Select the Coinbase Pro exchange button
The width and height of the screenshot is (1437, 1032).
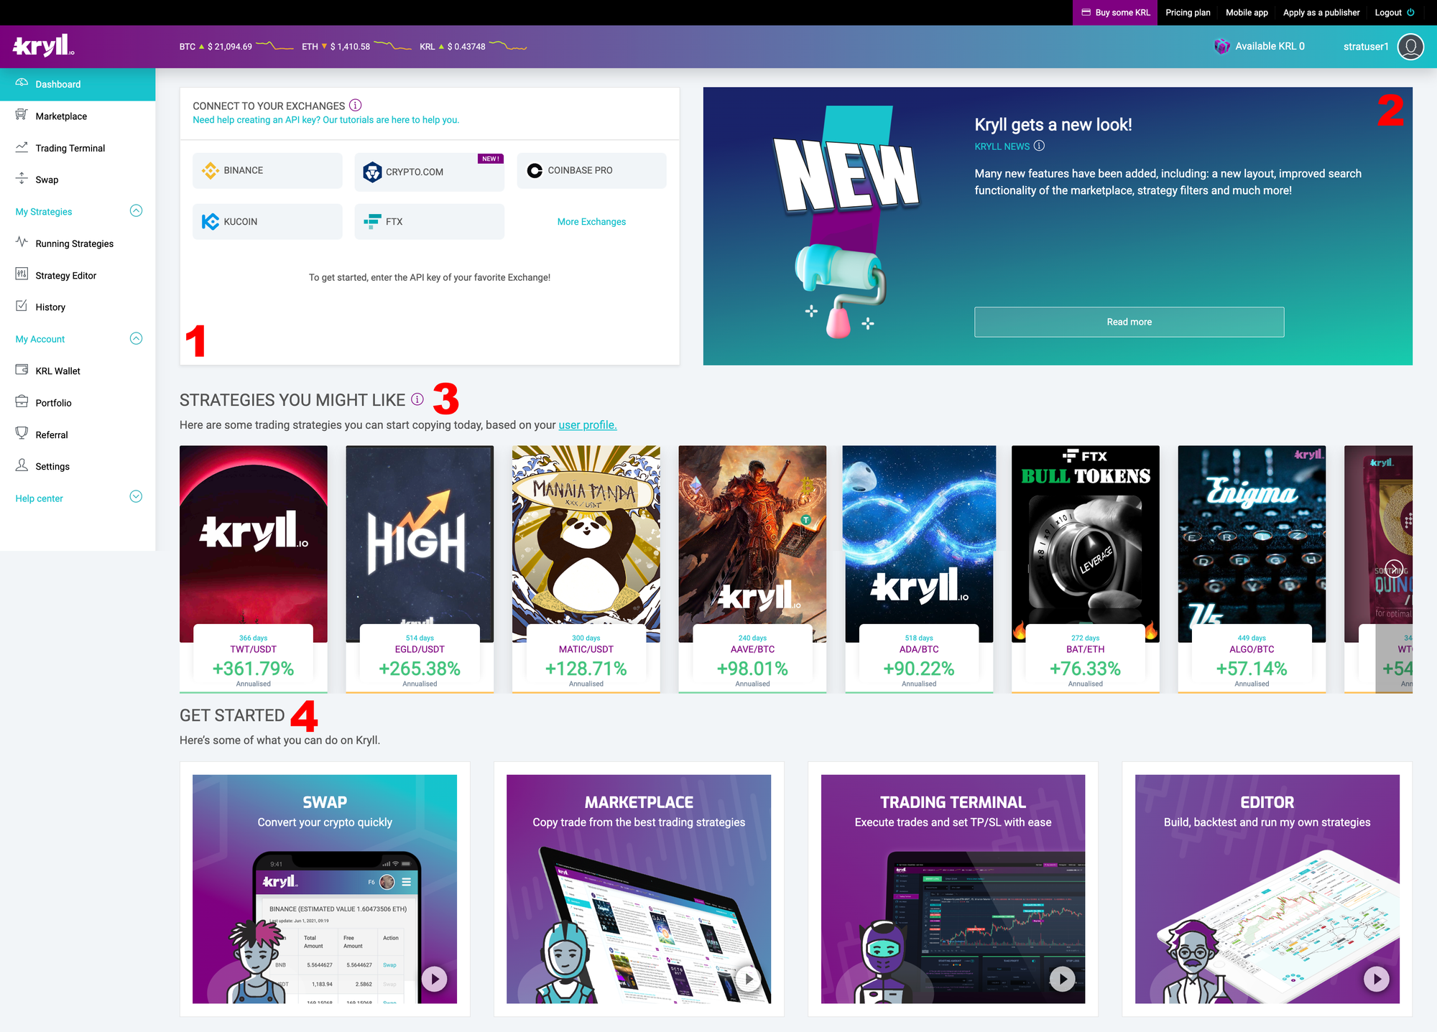pos(591,170)
